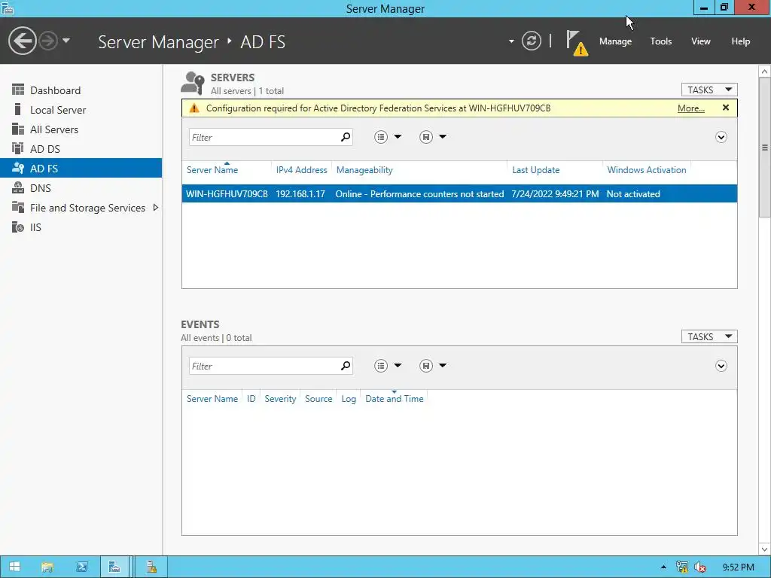Click the Servers filter input field

click(264, 137)
